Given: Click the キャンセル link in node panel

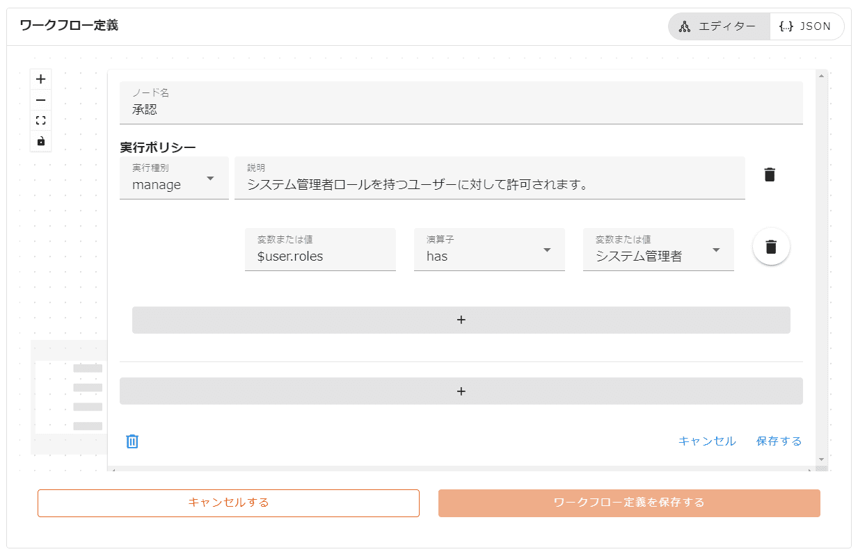Looking at the screenshot, I should click(x=706, y=441).
